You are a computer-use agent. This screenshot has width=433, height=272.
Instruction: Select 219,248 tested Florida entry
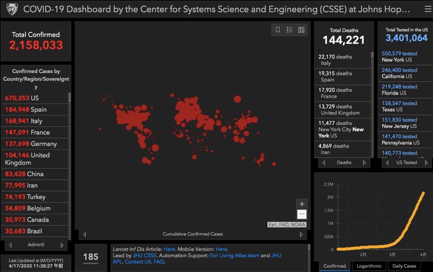(405, 90)
